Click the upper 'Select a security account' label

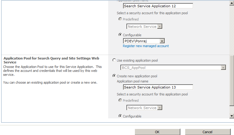152,13
